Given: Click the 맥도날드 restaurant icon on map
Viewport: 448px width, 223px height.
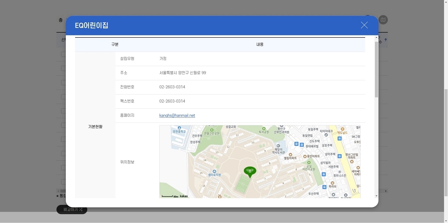Looking at the screenshot, I should pos(342,129).
